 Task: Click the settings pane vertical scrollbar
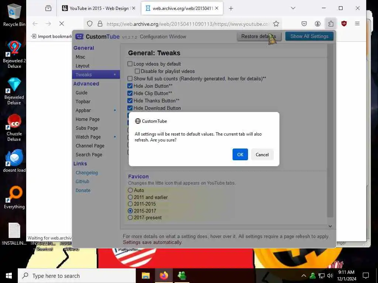coord(330,131)
